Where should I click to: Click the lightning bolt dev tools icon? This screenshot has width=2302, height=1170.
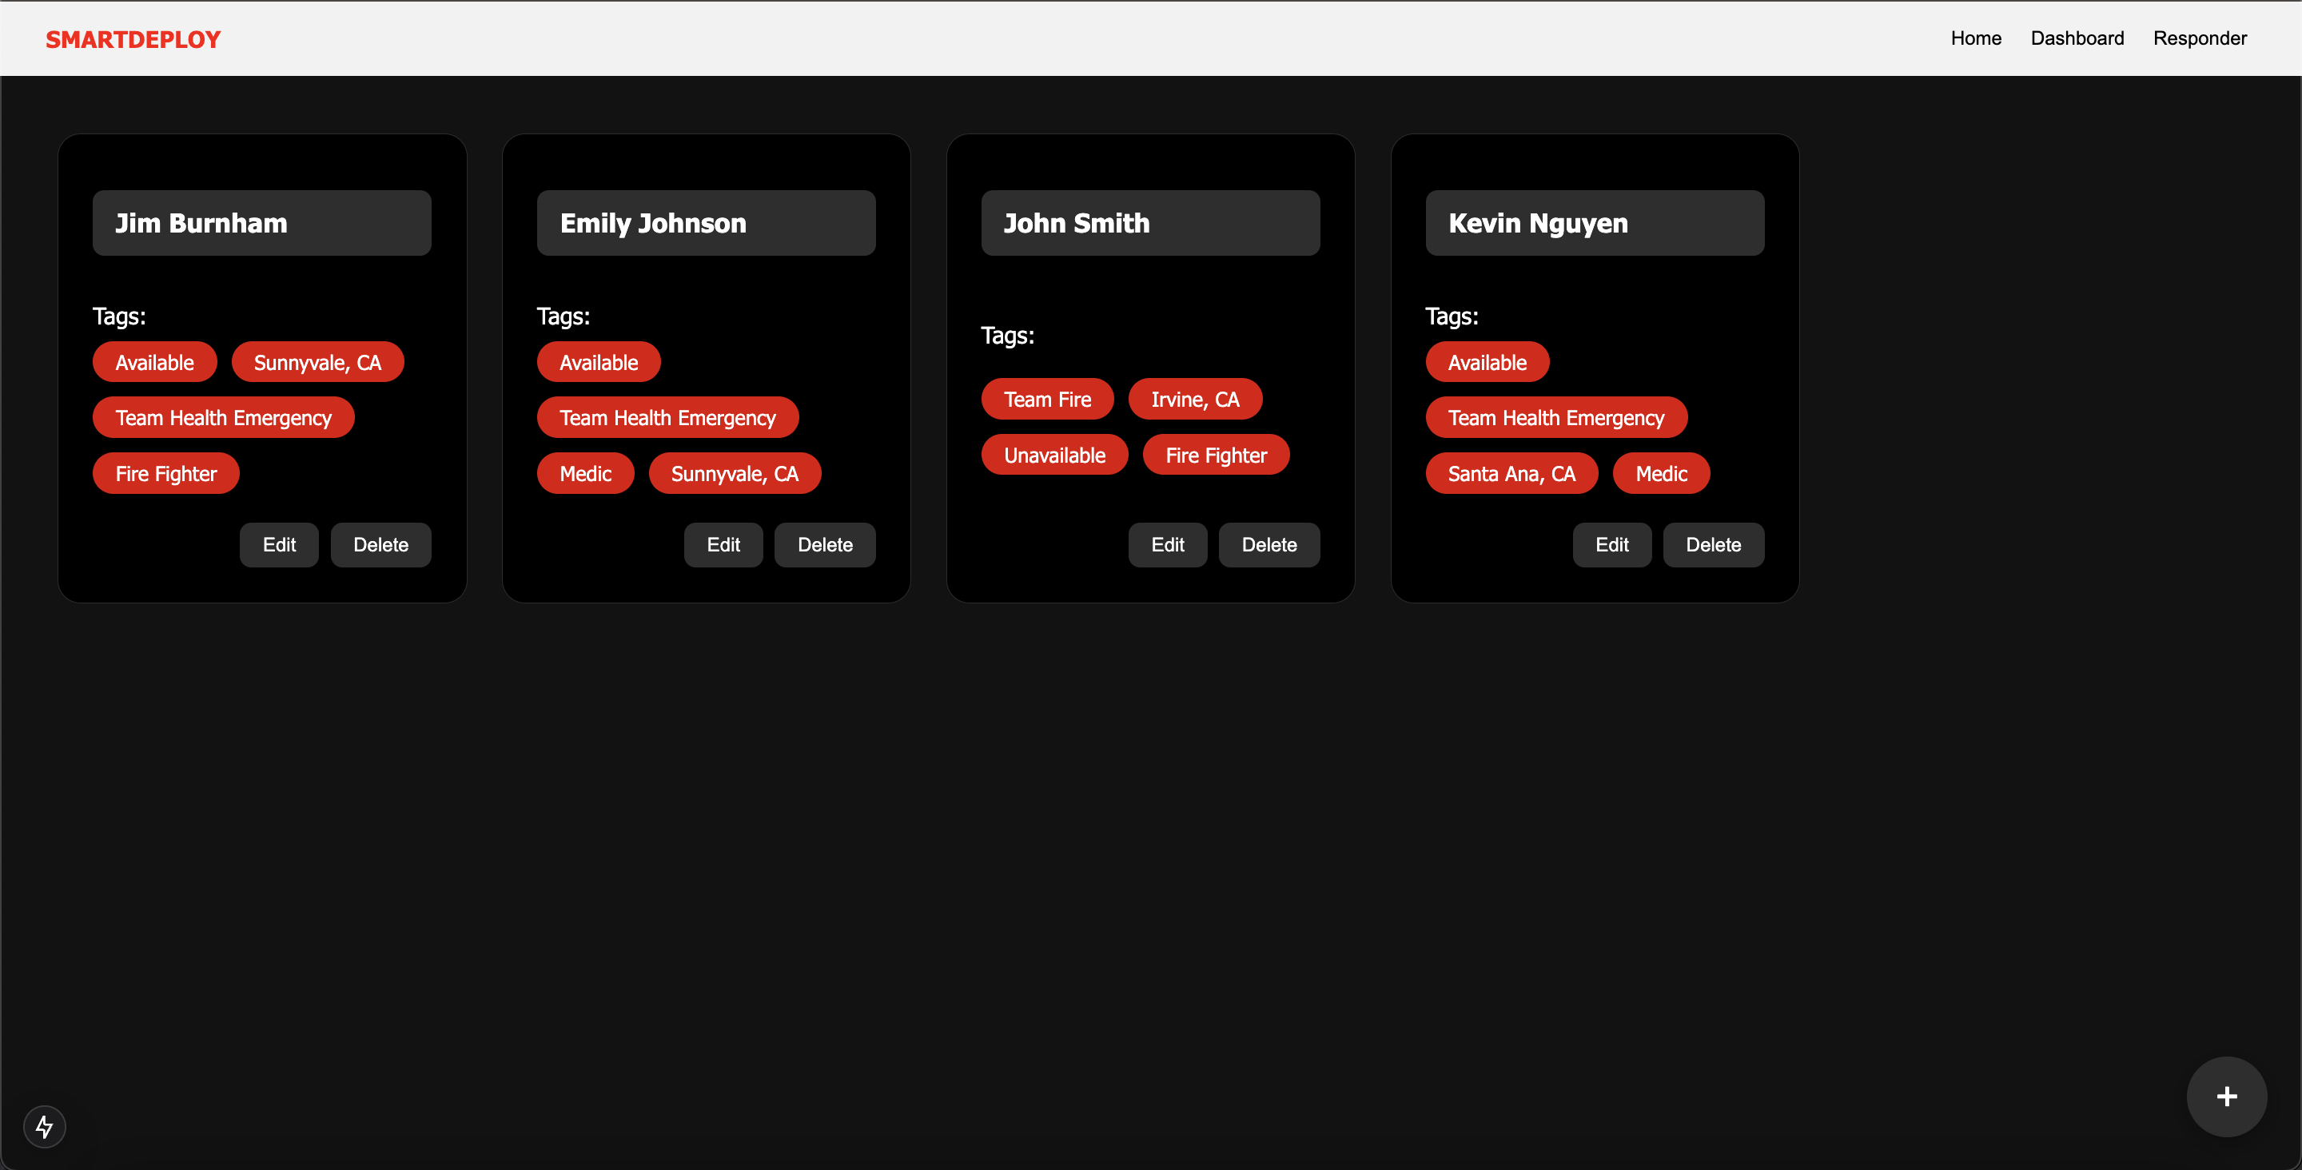click(44, 1126)
